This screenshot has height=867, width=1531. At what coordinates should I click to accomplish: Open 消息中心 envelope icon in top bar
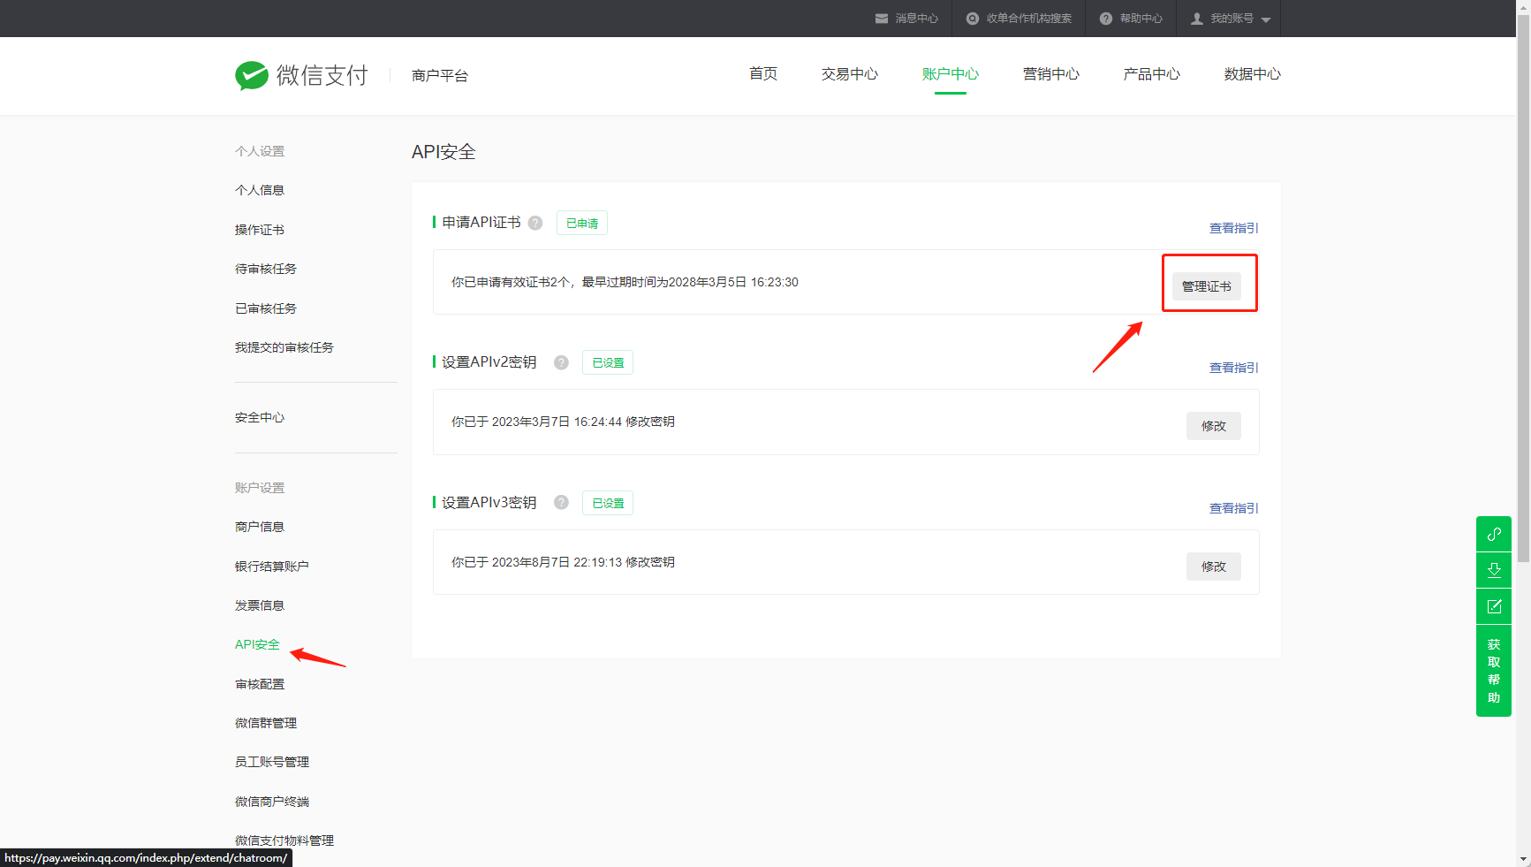coord(882,19)
